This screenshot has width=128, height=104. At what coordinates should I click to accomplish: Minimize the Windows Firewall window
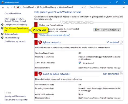110,2
